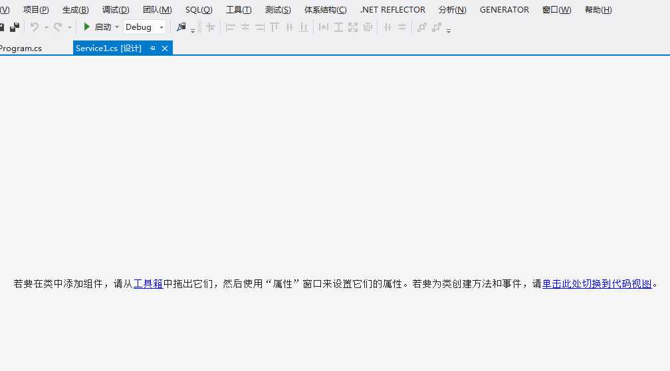
Task: Click the Align Middles icon
Action: click(x=289, y=27)
